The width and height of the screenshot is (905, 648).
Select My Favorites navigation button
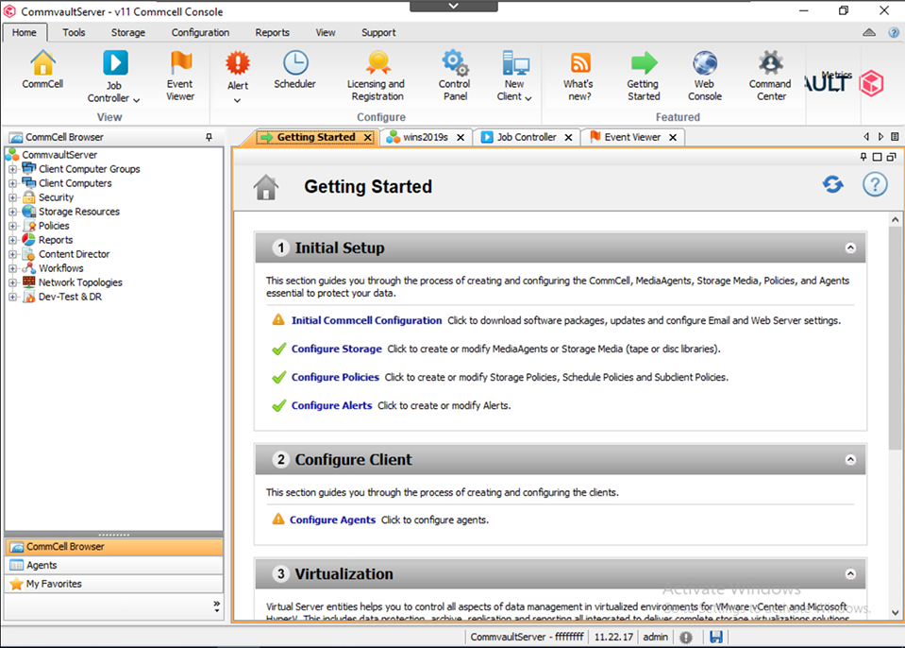[113, 584]
